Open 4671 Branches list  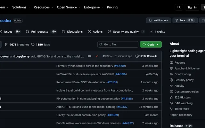tap(17, 44)
